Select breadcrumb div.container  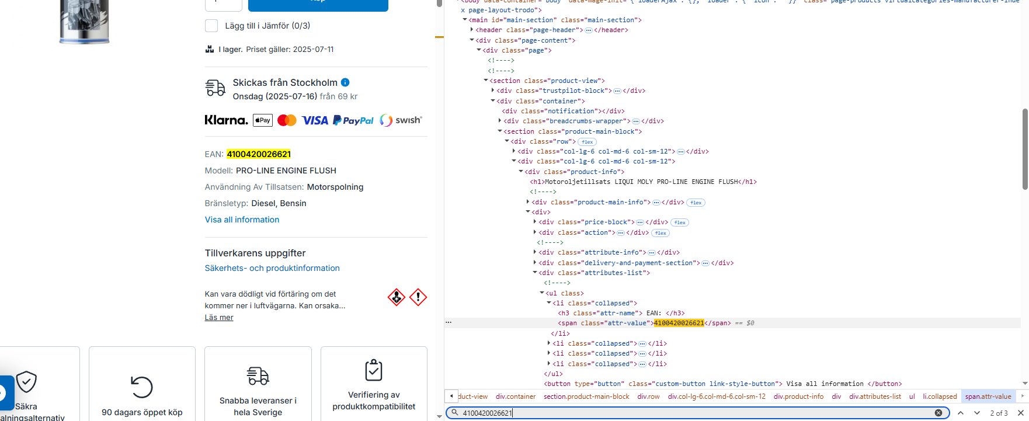coord(516,396)
